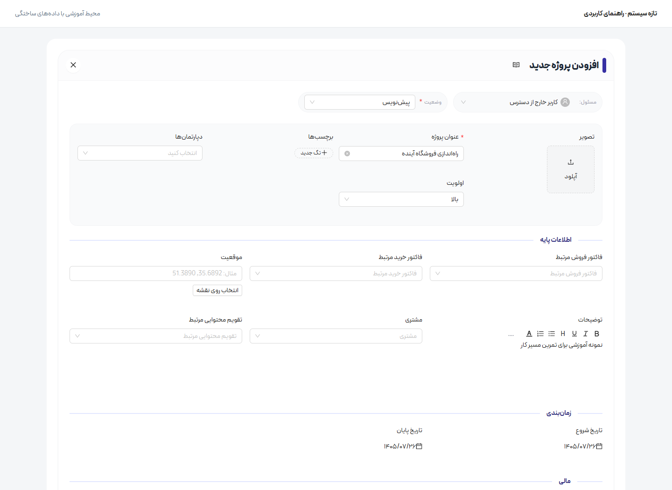Open the فاکتور فروش مرتبط dropdown

tap(516, 273)
